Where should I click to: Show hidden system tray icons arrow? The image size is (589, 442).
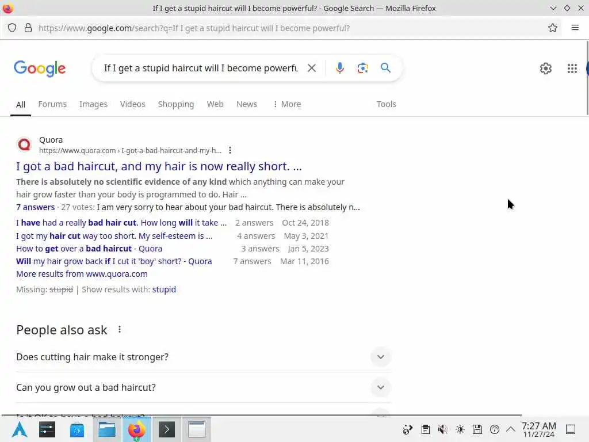(511, 429)
